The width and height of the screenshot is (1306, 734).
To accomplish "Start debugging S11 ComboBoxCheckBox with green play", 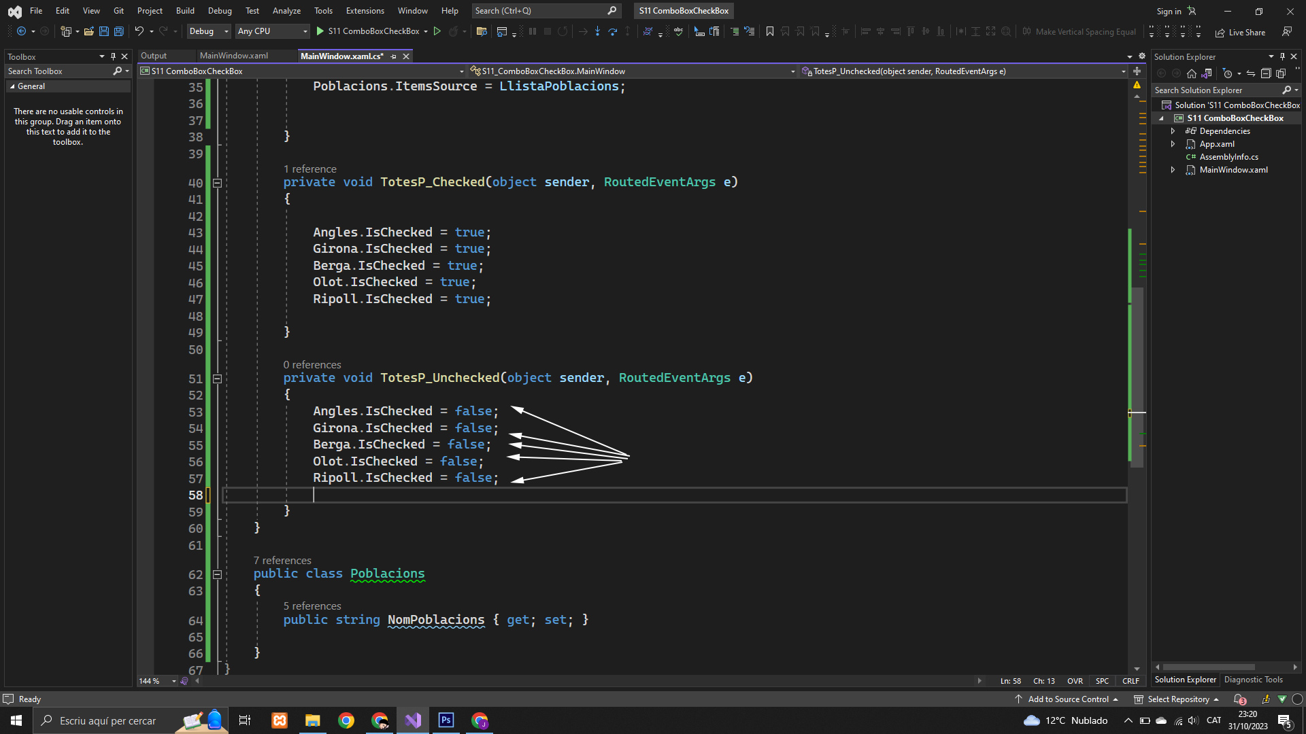I will point(320,31).
